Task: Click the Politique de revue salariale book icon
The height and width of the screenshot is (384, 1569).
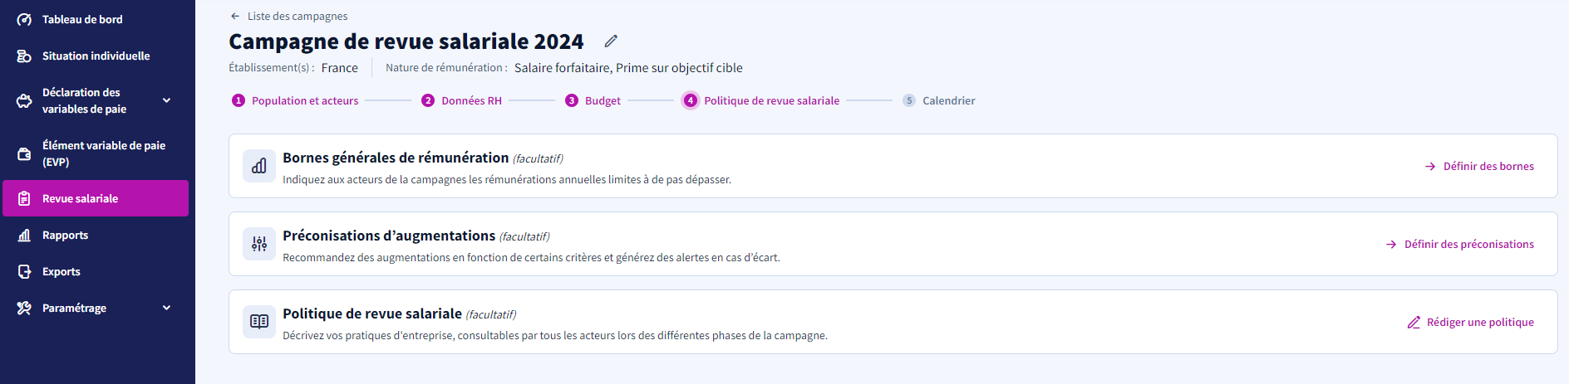Action: click(x=259, y=322)
